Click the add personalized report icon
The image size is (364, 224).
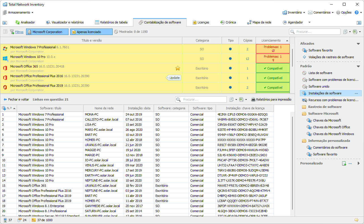click(x=344, y=163)
